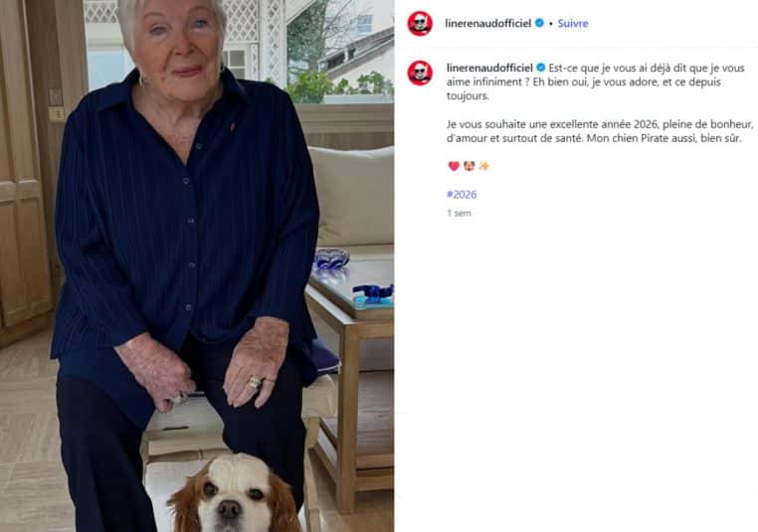Click the sparkles emoji in caption

click(x=483, y=166)
